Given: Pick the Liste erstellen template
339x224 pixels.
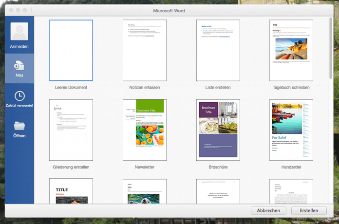Looking at the screenshot, I should pos(217,50).
